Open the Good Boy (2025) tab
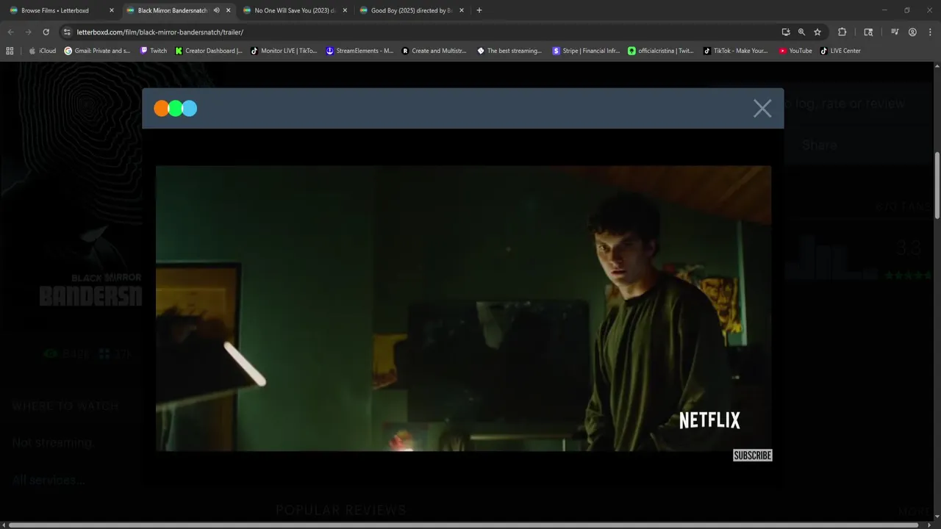941x529 pixels. click(x=411, y=10)
